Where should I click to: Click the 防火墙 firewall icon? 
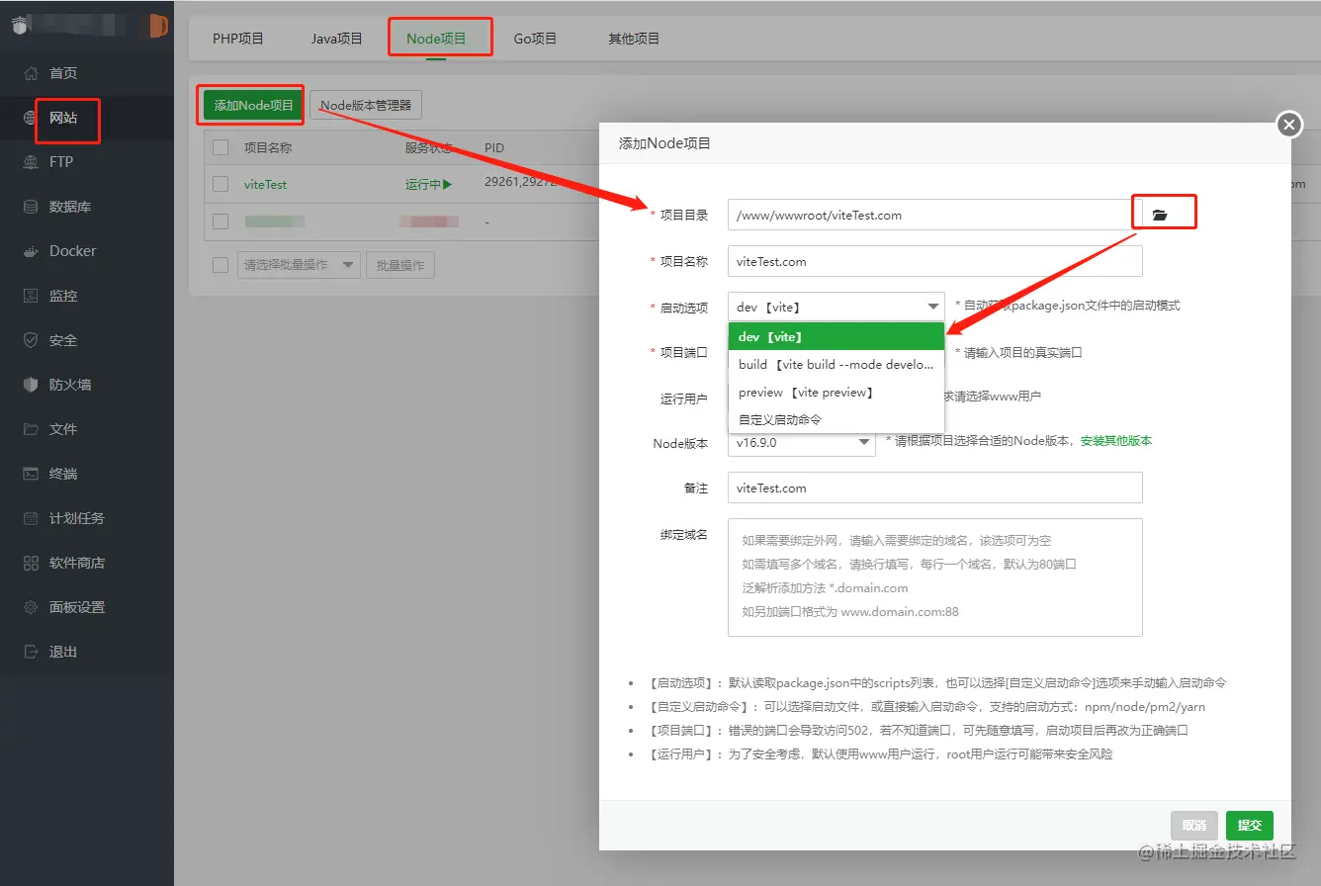pyautogui.click(x=31, y=385)
